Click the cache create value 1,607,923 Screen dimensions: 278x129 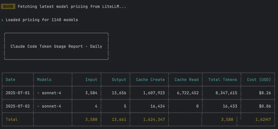pyautogui.click(x=154, y=93)
